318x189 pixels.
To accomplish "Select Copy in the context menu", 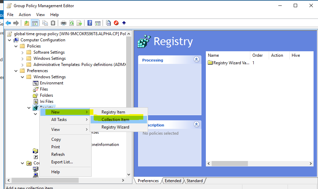I will (65, 139).
